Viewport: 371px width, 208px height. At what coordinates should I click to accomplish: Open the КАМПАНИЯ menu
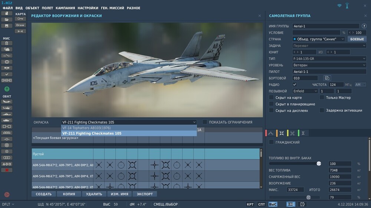65,8
